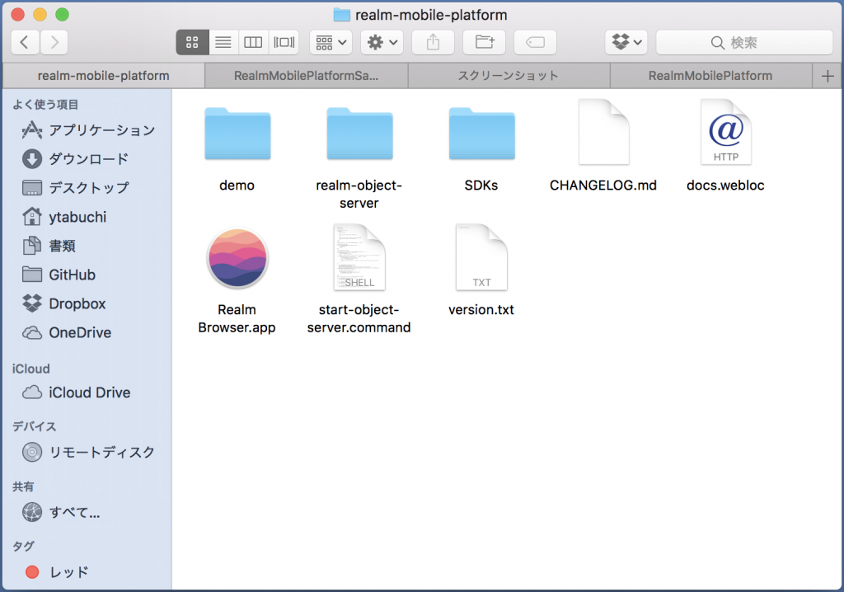Click the 'Realm Browser.app' name label
The image size is (844, 592).
(x=237, y=318)
